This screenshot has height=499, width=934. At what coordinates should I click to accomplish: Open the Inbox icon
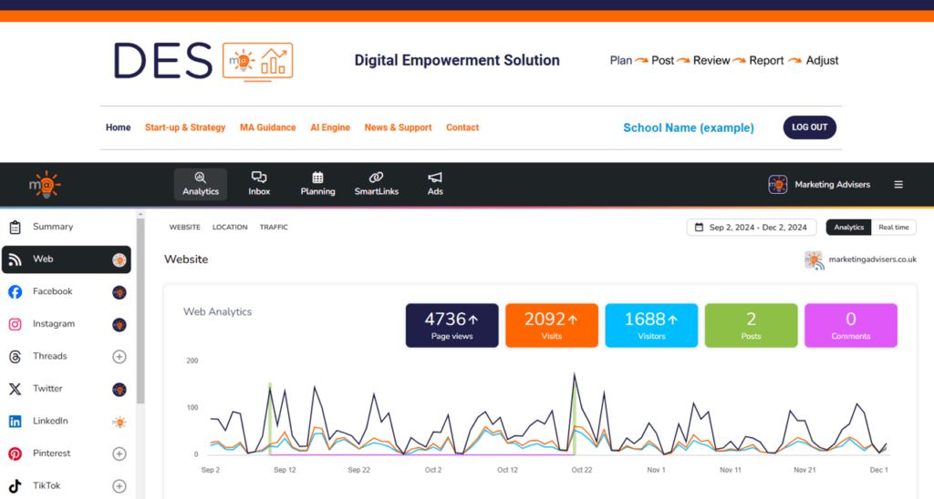pyautogui.click(x=259, y=178)
